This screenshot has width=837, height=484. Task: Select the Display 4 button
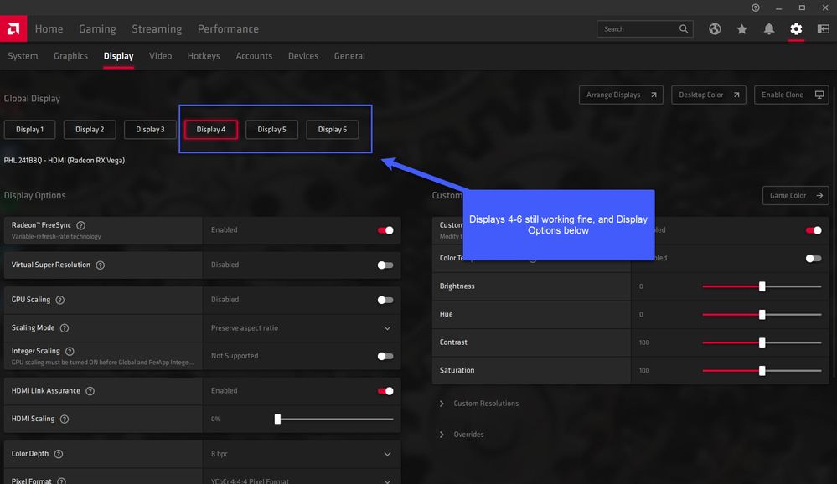click(211, 130)
